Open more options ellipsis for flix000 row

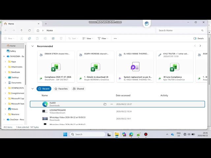[112, 104]
